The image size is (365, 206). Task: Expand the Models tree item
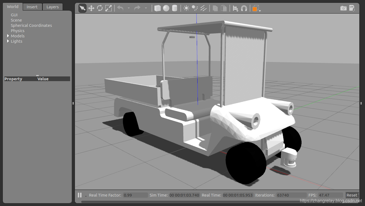[8, 36]
